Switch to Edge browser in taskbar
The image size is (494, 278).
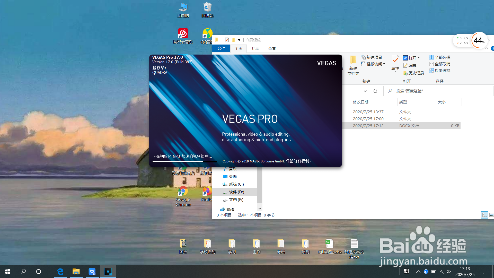click(60, 272)
